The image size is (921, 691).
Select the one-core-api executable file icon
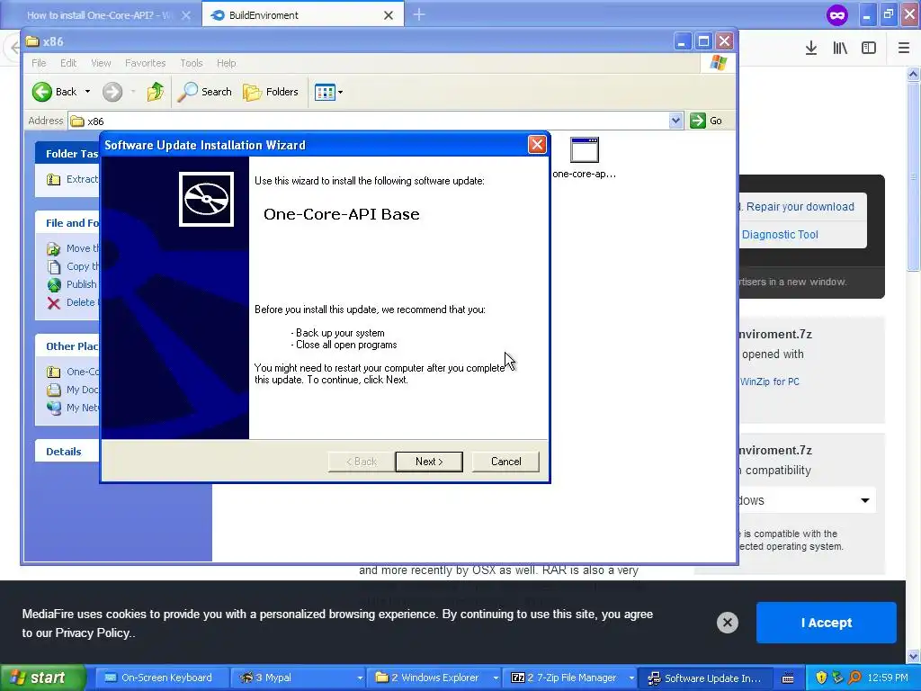(x=585, y=150)
